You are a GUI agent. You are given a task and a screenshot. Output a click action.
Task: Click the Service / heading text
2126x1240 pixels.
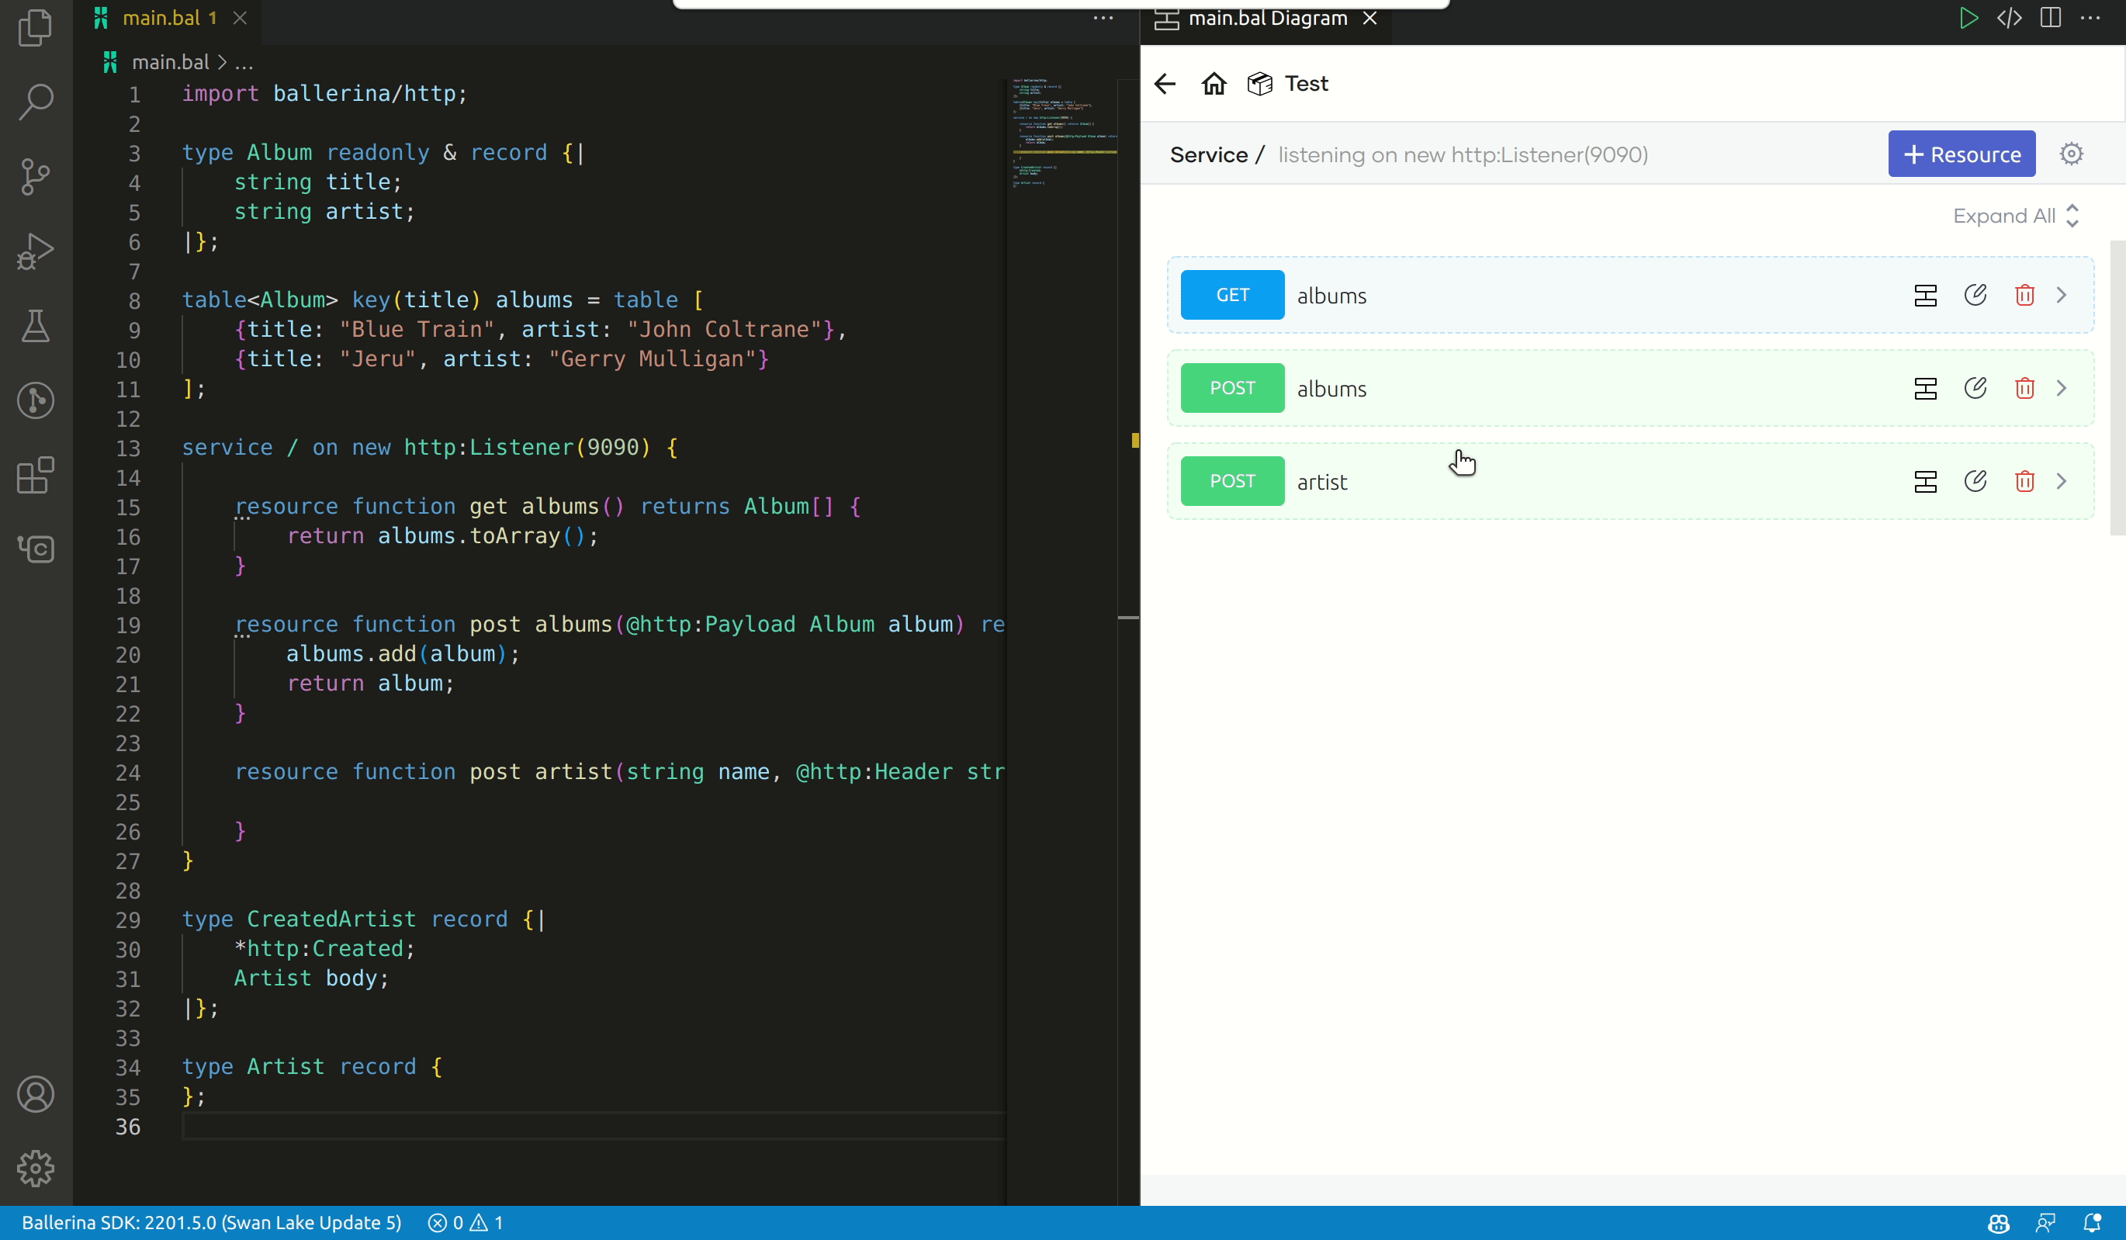[1217, 154]
